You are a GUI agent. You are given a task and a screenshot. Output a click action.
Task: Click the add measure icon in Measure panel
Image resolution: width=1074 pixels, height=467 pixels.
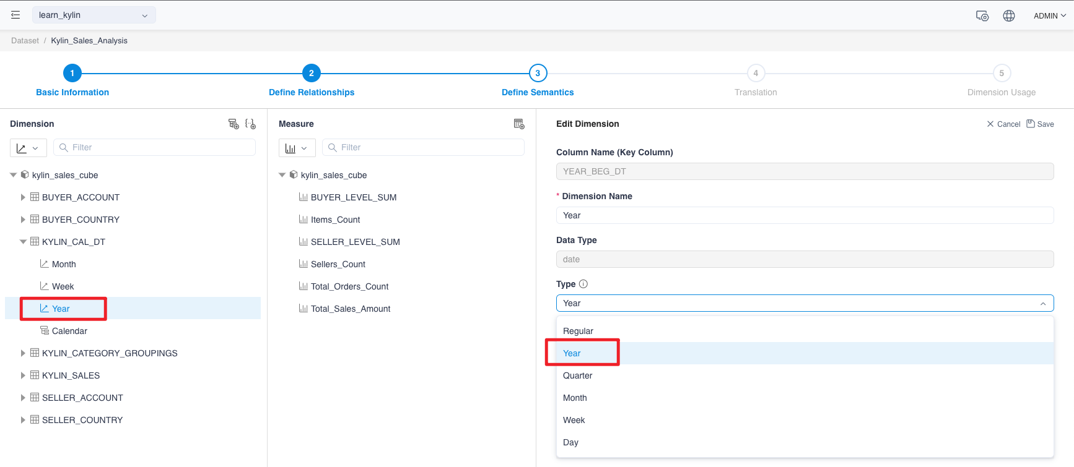(x=519, y=124)
